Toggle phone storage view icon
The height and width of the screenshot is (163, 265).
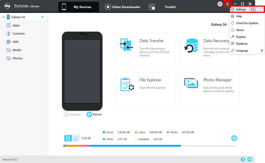coord(68,138)
